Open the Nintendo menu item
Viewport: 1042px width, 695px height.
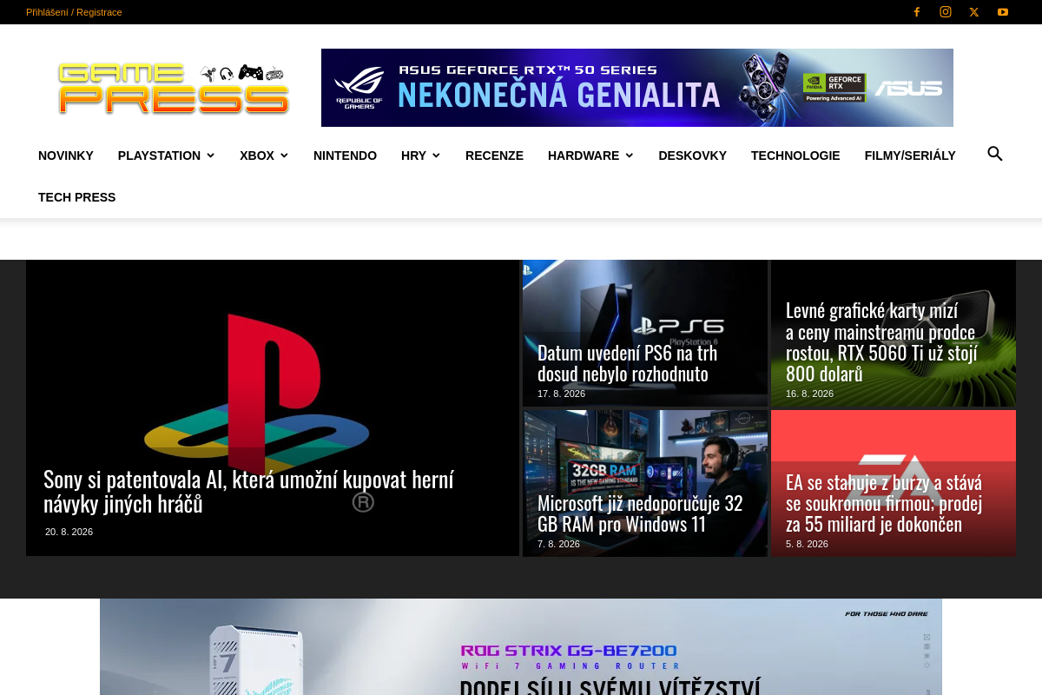345,156
